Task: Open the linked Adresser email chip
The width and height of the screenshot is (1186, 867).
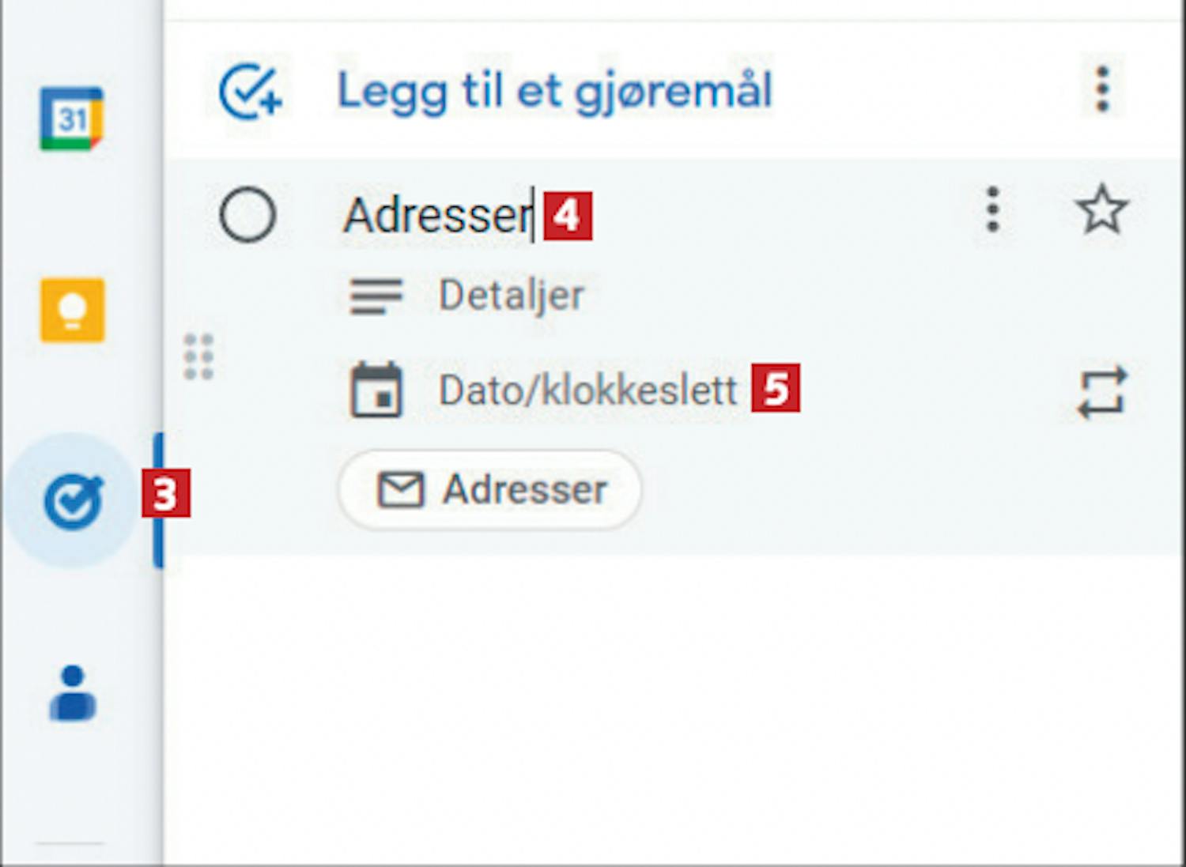Action: [490, 490]
